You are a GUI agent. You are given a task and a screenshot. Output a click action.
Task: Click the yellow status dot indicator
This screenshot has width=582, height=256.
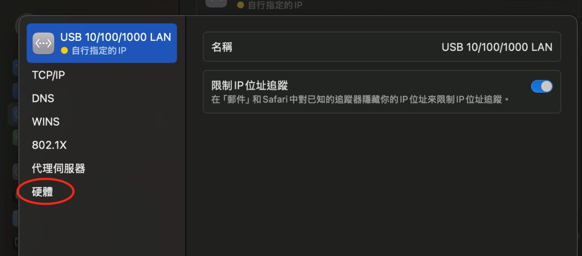[x=64, y=50]
